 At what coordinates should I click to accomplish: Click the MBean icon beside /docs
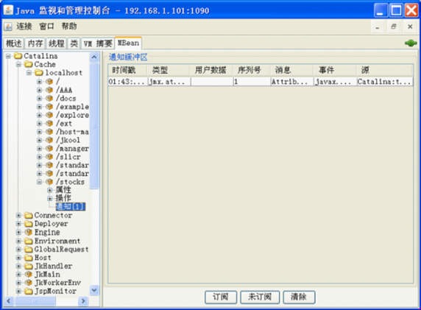coord(49,98)
